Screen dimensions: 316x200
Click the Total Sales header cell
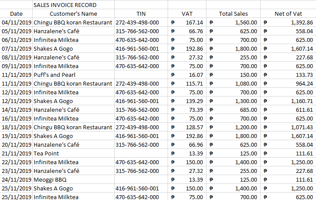[233, 14]
